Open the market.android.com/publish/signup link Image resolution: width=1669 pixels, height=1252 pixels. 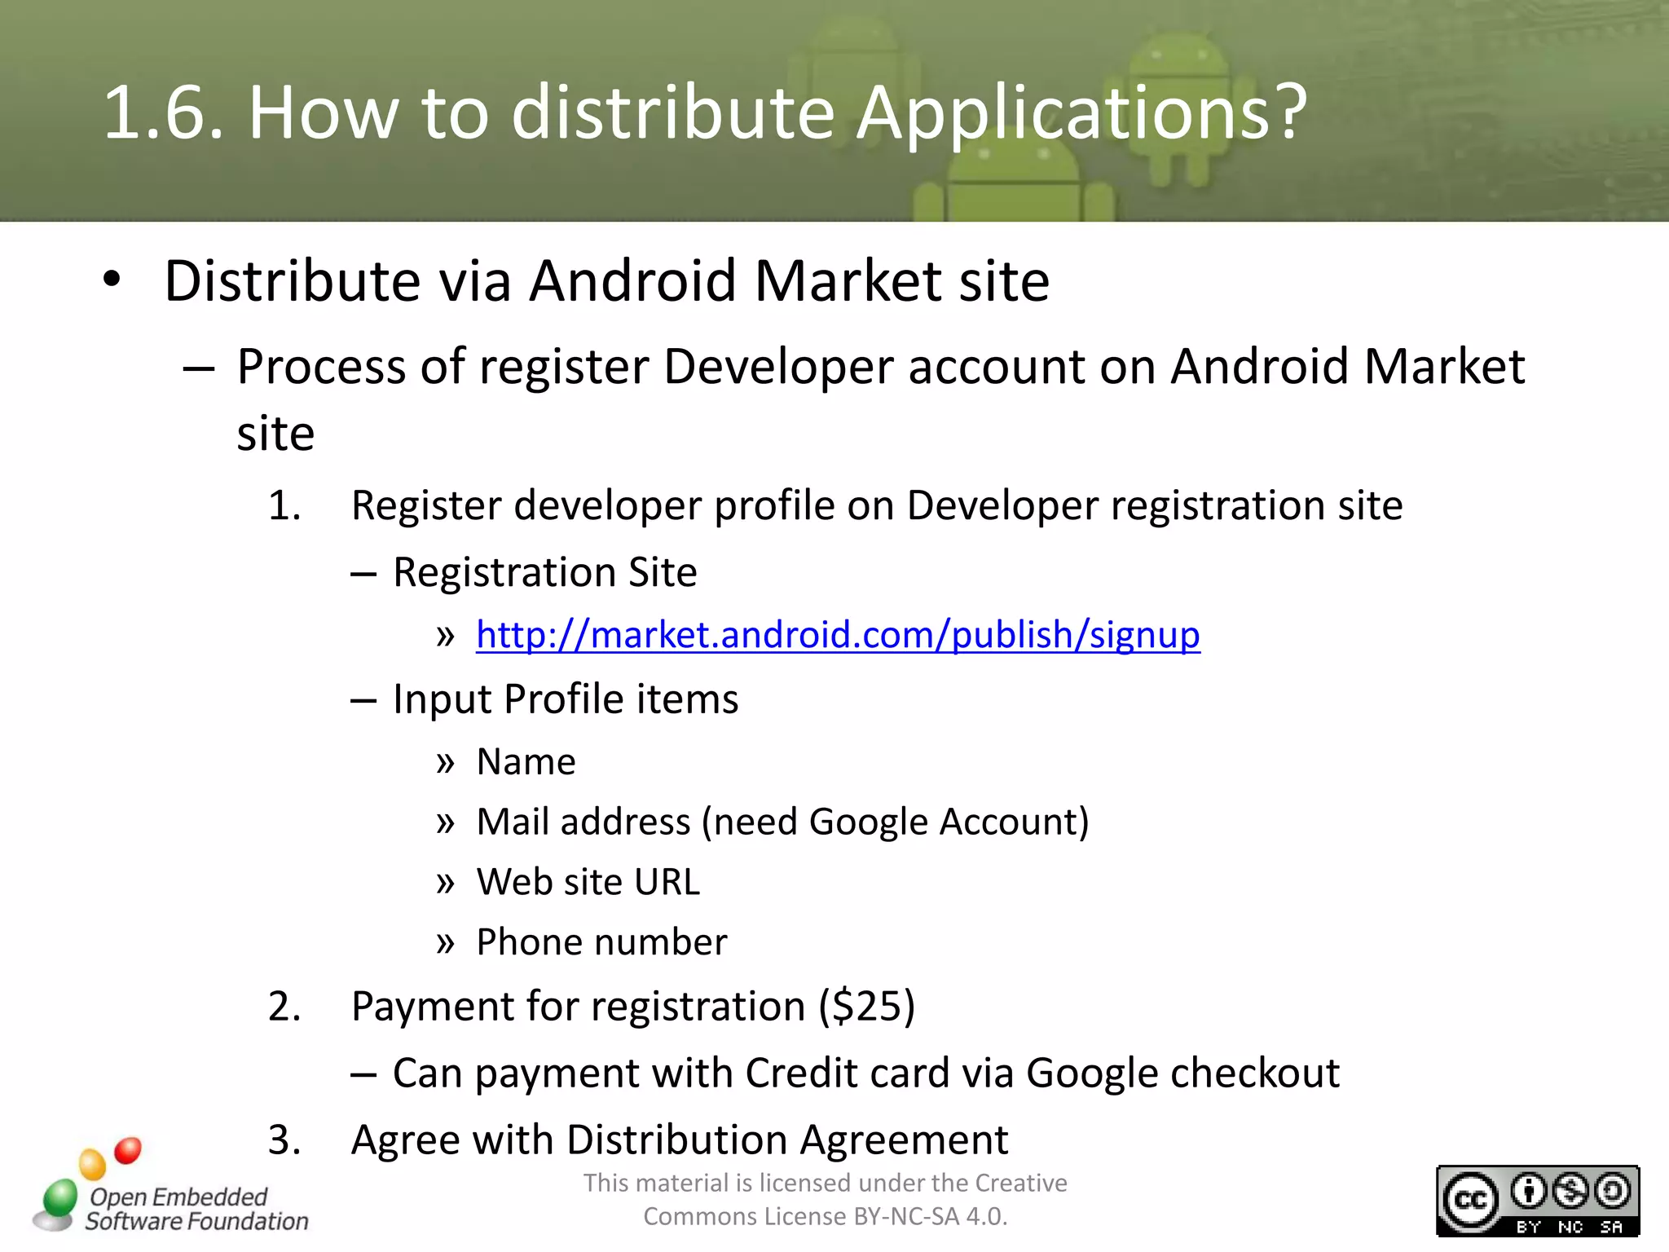pos(838,635)
